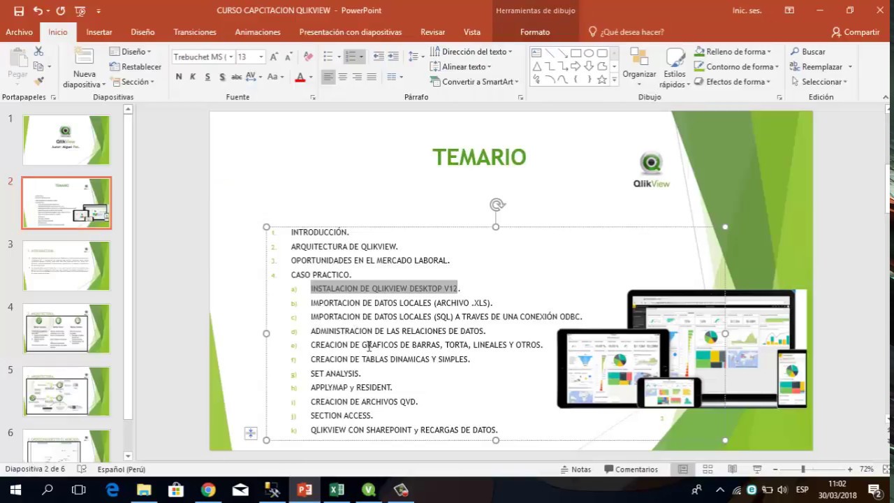Switch to the Insertar tab

(x=99, y=32)
